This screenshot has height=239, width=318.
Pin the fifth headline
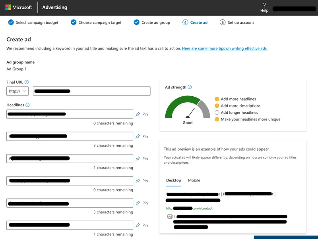(142, 203)
